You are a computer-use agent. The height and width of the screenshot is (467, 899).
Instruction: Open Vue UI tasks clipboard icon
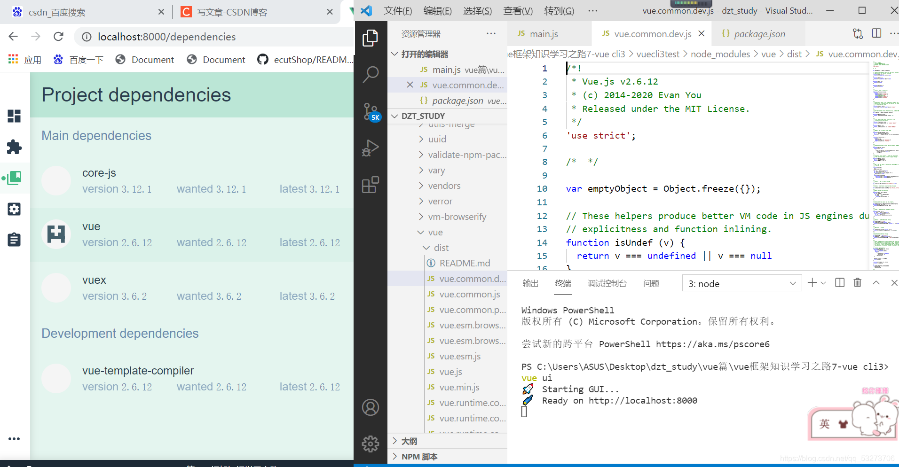point(14,240)
